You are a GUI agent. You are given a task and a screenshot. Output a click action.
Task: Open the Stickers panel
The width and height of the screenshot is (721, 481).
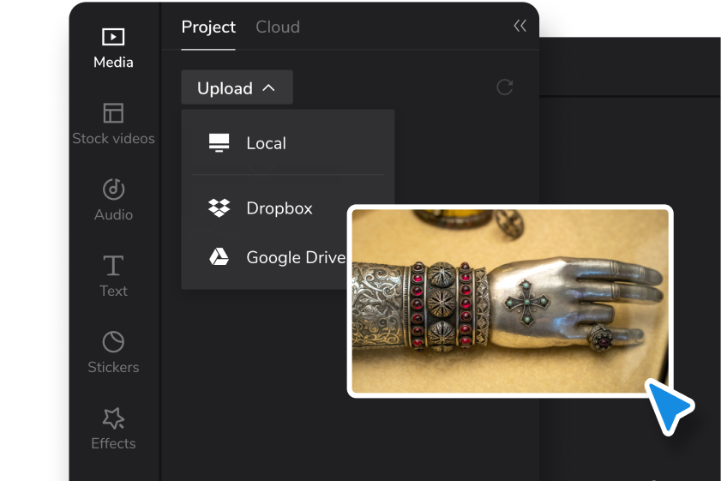point(113,352)
